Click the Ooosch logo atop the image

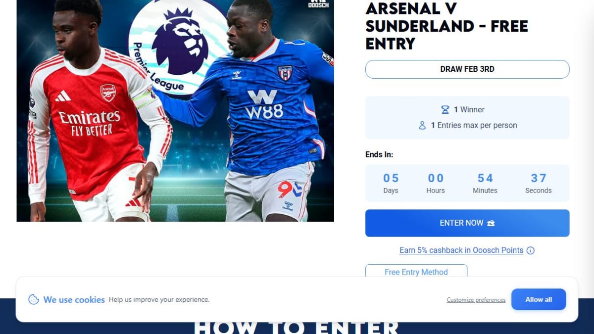[318, 3]
